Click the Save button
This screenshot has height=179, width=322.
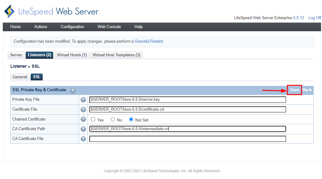pos(294,90)
